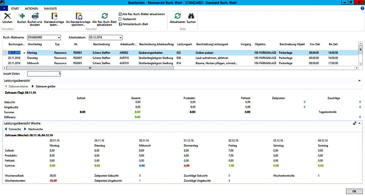Collapse the Leistungsübersicht Woche panel

pyautogui.click(x=359, y=123)
